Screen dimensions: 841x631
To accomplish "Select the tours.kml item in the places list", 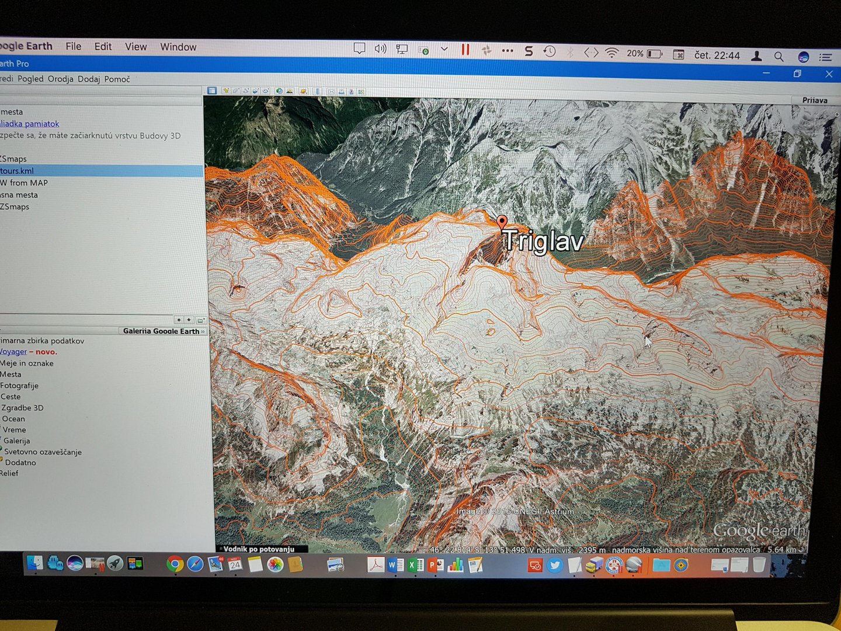I will point(18,171).
